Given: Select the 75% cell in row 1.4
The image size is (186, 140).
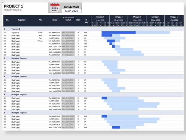Looking at the screenshot, I should click(x=85, y=41).
